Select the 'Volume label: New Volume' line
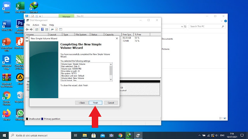 72,78
